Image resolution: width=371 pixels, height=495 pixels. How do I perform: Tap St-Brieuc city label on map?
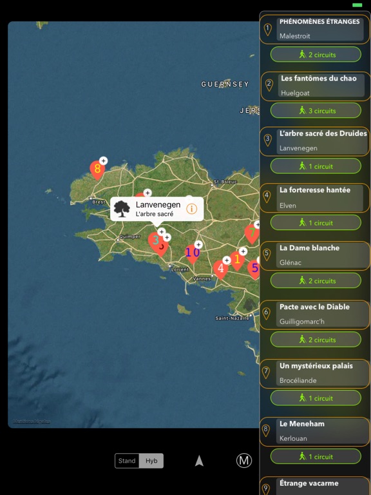click(x=225, y=182)
